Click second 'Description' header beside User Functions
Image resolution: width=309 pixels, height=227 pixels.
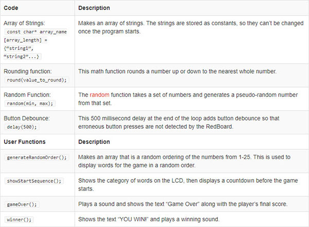94,142
